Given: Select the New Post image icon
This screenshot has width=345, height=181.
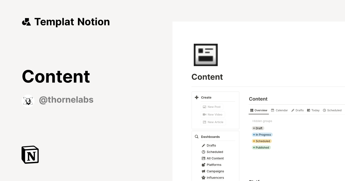Looking at the screenshot, I should click(x=205, y=107).
